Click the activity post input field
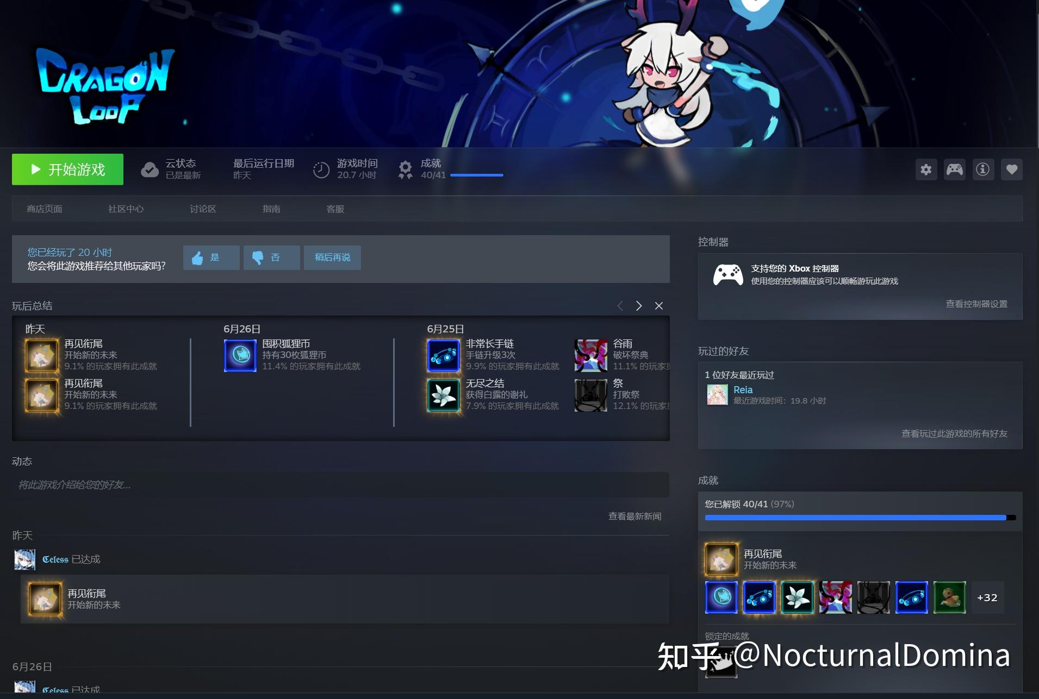The image size is (1039, 699). (x=340, y=484)
